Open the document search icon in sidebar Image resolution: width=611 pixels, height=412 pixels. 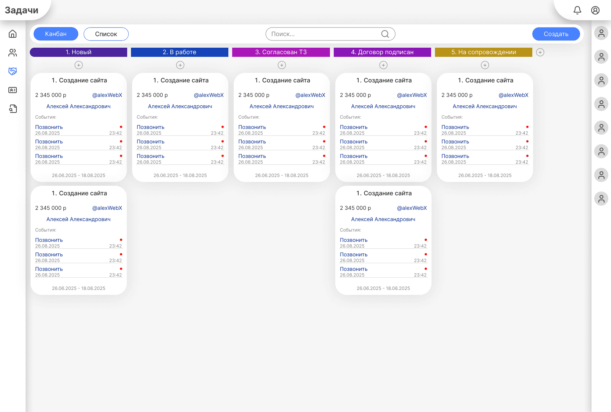coord(13,109)
